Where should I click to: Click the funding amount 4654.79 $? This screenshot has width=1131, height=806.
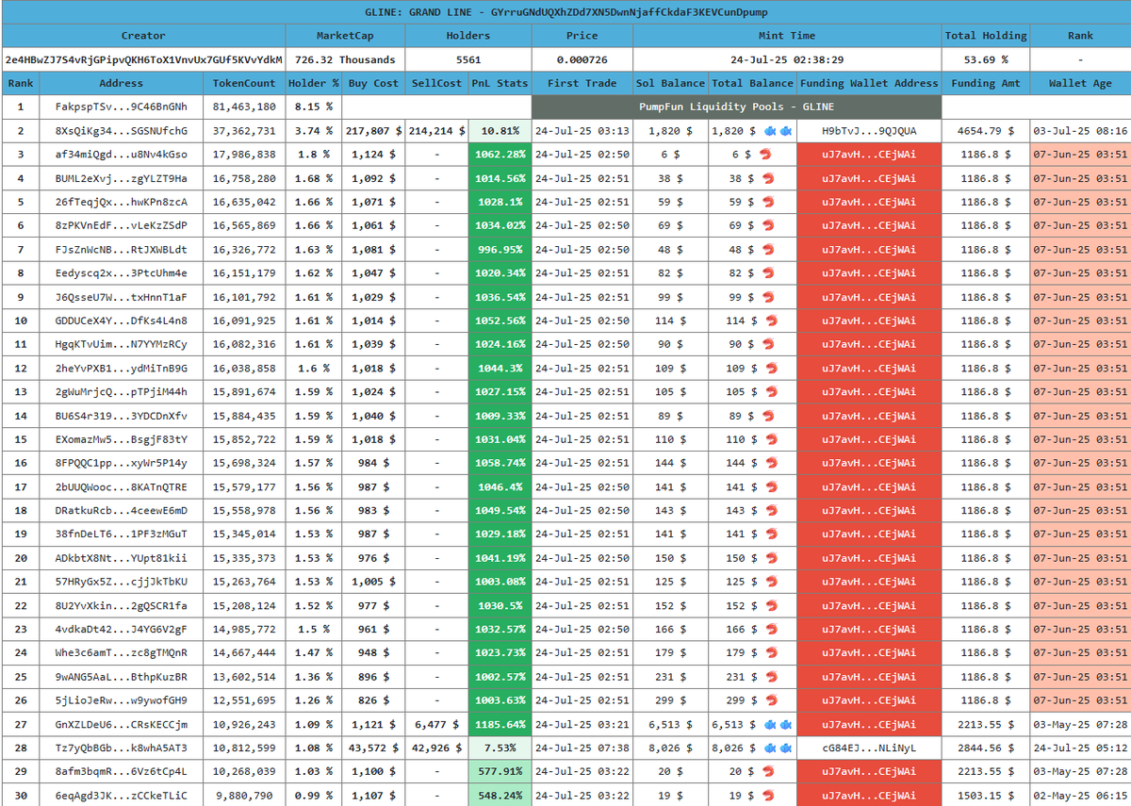point(985,131)
